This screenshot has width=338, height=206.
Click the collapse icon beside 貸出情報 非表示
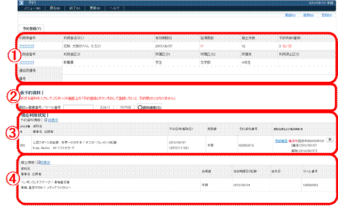[x=39, y=162]
